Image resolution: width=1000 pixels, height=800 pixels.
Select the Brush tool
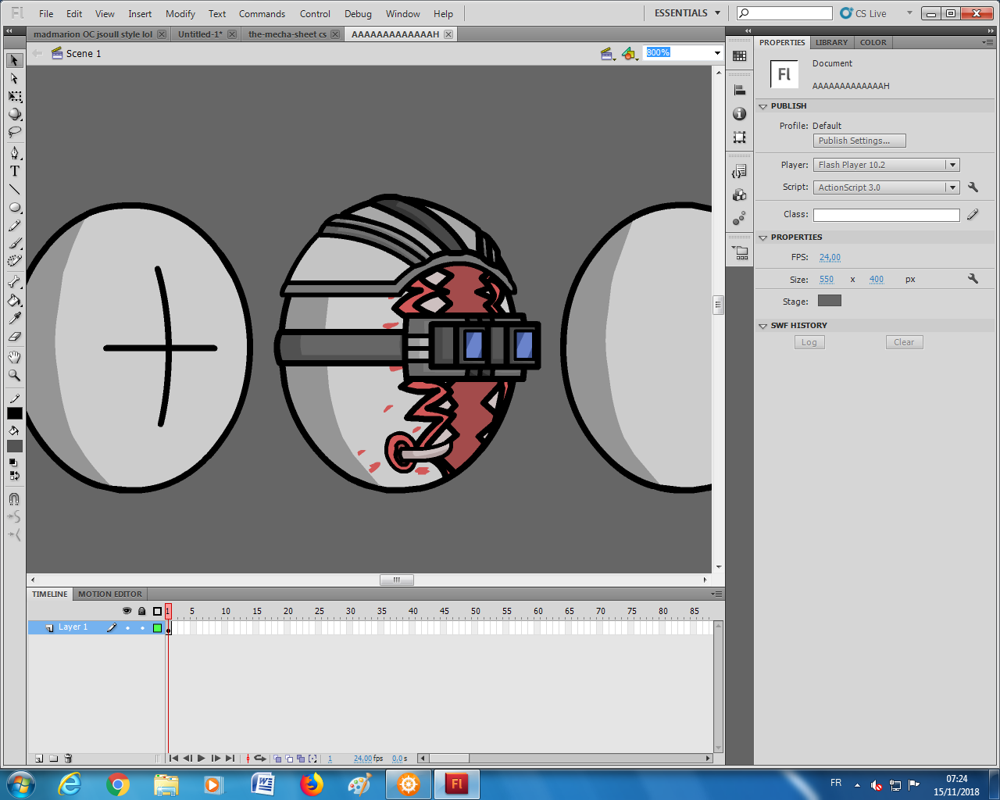pos(14,244)
